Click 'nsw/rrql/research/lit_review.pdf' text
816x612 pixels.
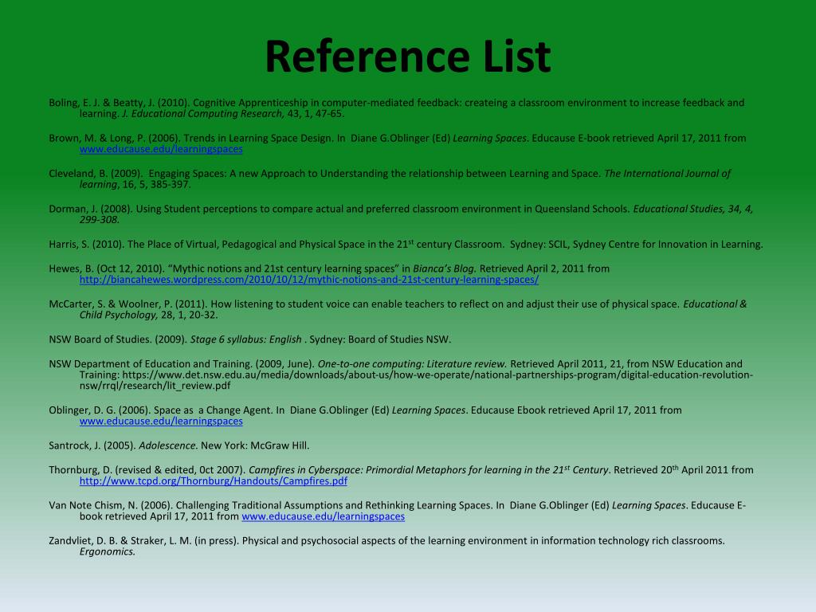click(155, 386)
